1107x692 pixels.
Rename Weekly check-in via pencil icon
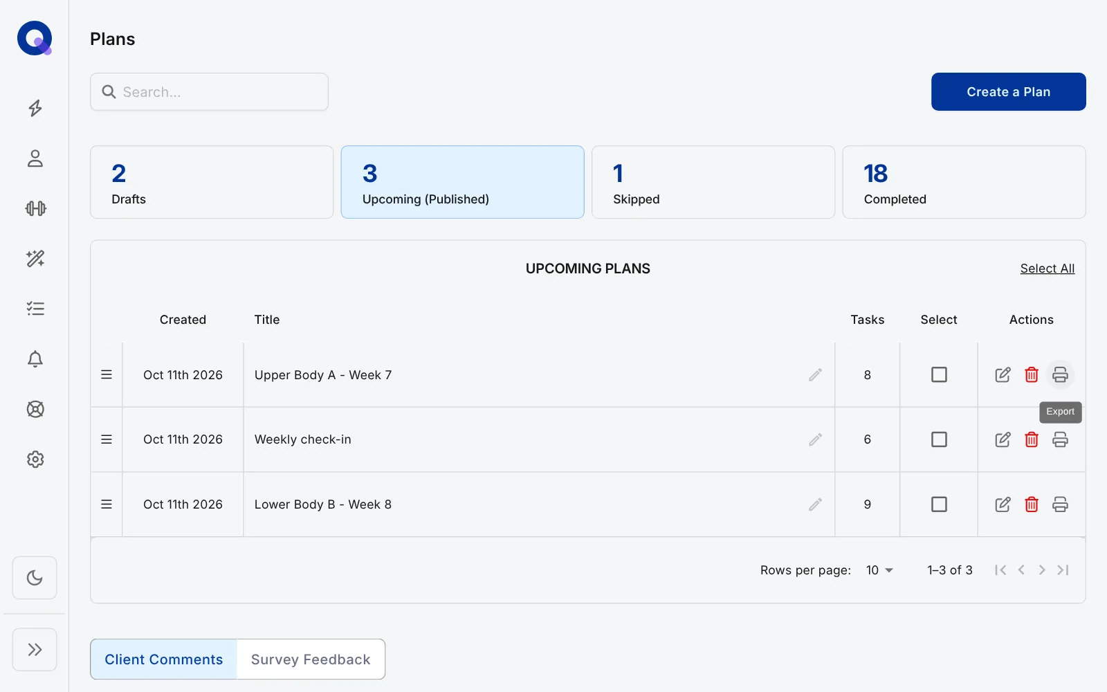coord(815,439)
